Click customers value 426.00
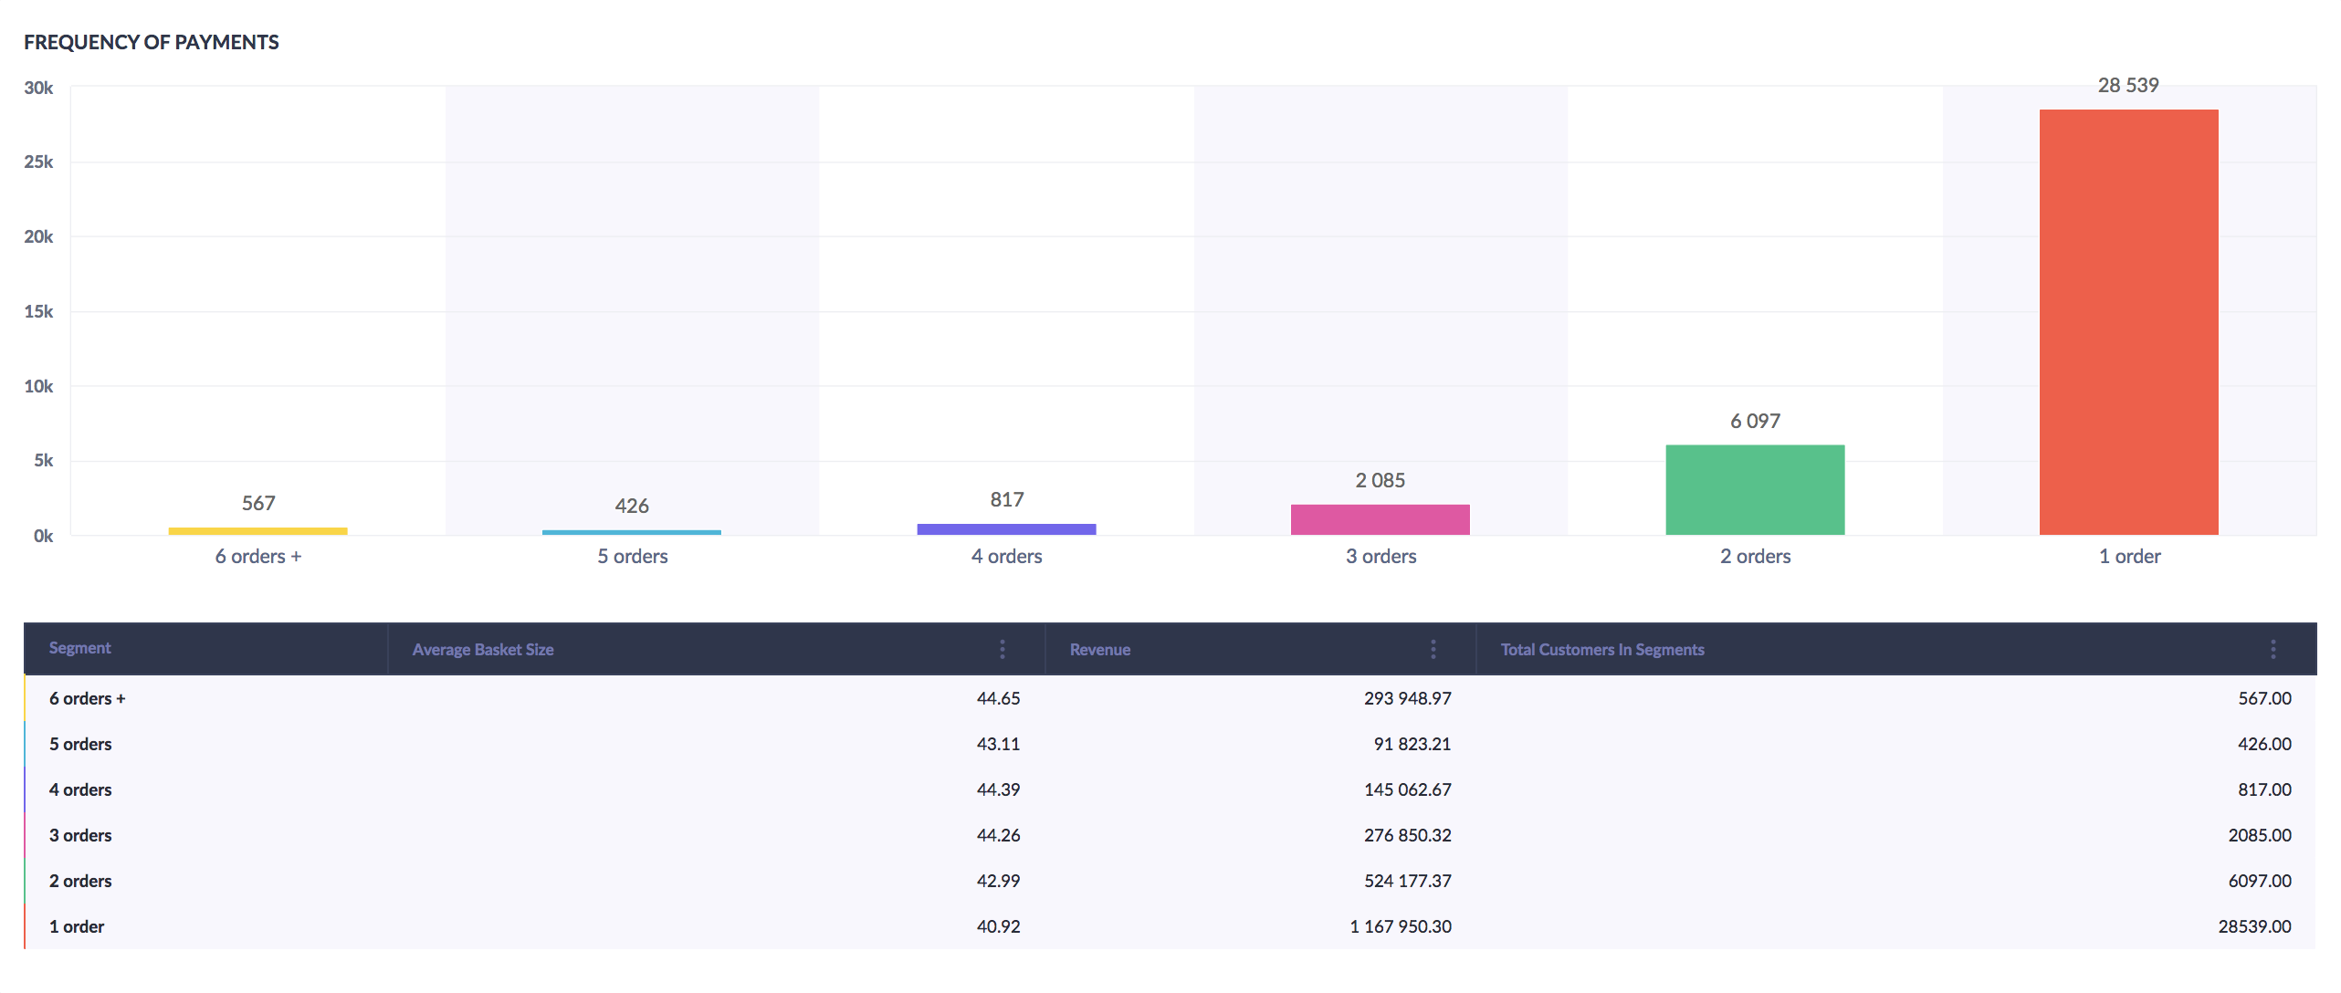The height and width of the screenshot is (993, 2341). pos(2264,744)
